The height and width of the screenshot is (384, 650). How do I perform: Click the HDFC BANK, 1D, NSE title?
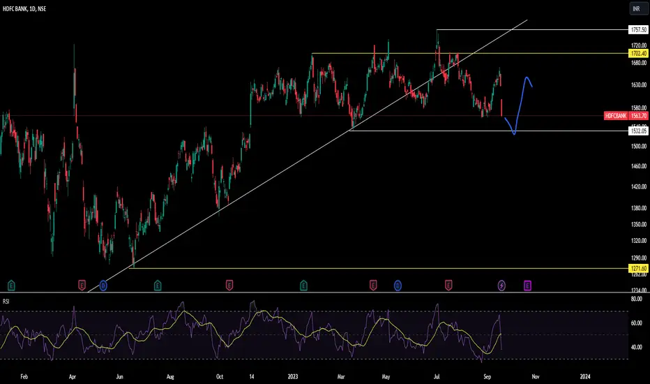tap(24, 8)
